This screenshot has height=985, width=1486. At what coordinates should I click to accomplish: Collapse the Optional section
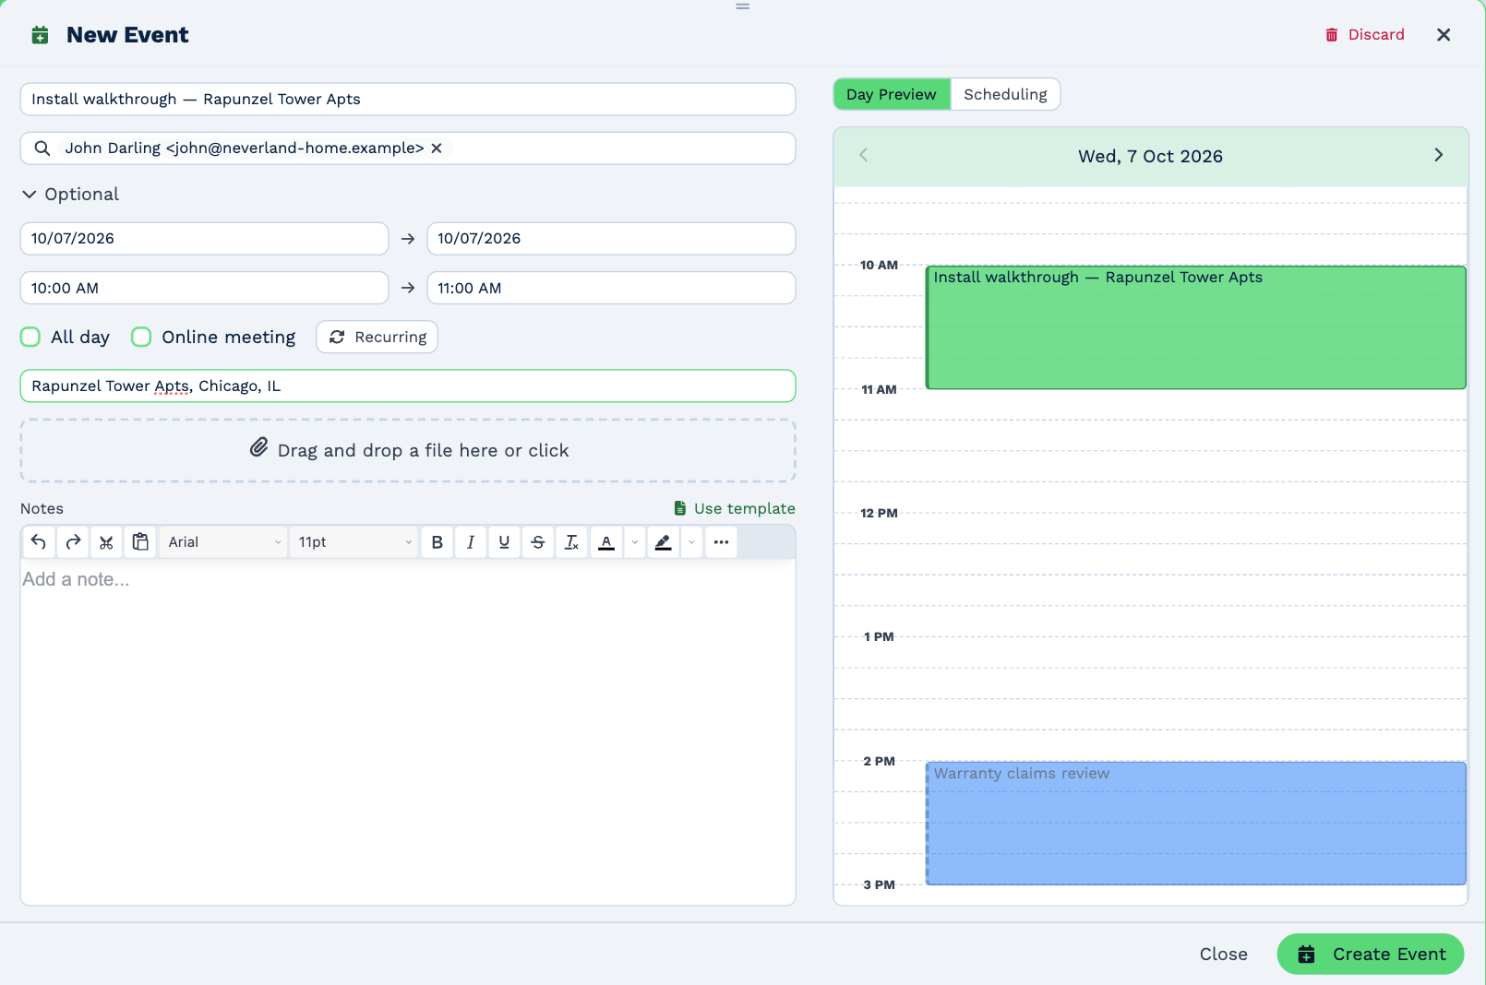click(x=70, y=195)
